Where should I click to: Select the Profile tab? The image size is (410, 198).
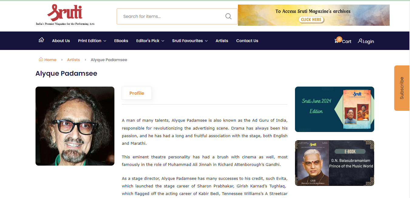pyautogui.click(x=137, y=93)
